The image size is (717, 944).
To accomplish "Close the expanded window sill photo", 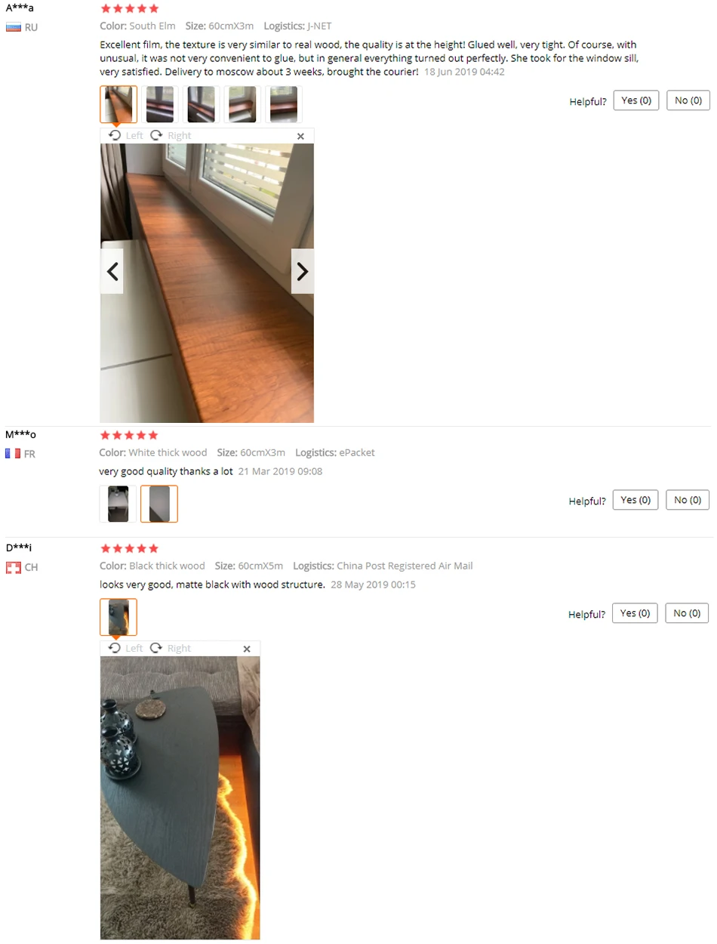I will pos(300,136).
